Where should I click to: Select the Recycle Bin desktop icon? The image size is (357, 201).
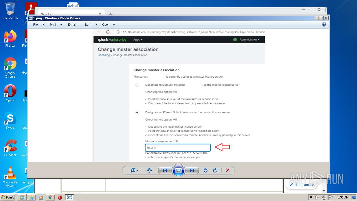coord(10,11)
